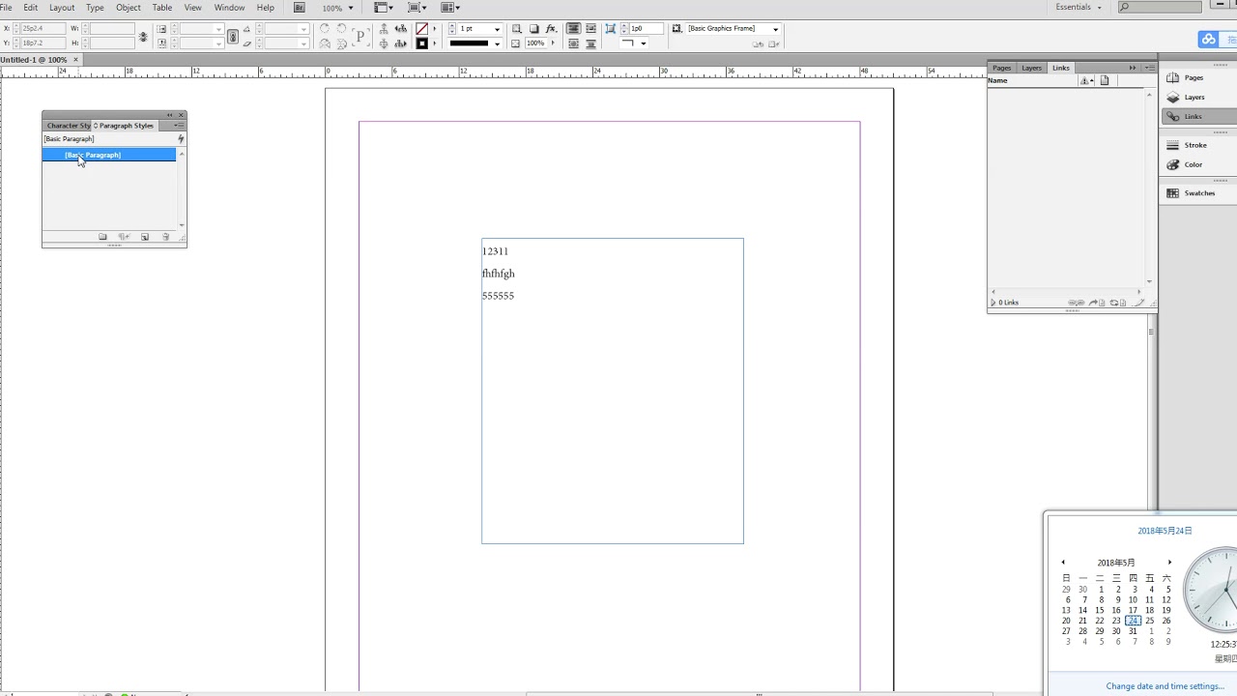The width and height of the screenshot is (1237, 696).
Task: Switch to the Character Styles tab
Action: pyautogui.click(x=68, y=126)
